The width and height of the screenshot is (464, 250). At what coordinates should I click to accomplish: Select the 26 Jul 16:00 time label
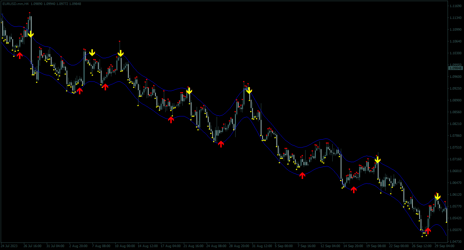tap(32, 246)
